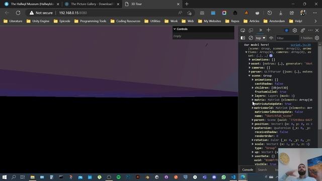Open a new browser tab
322x181 pixels.
tap(187, 4)
